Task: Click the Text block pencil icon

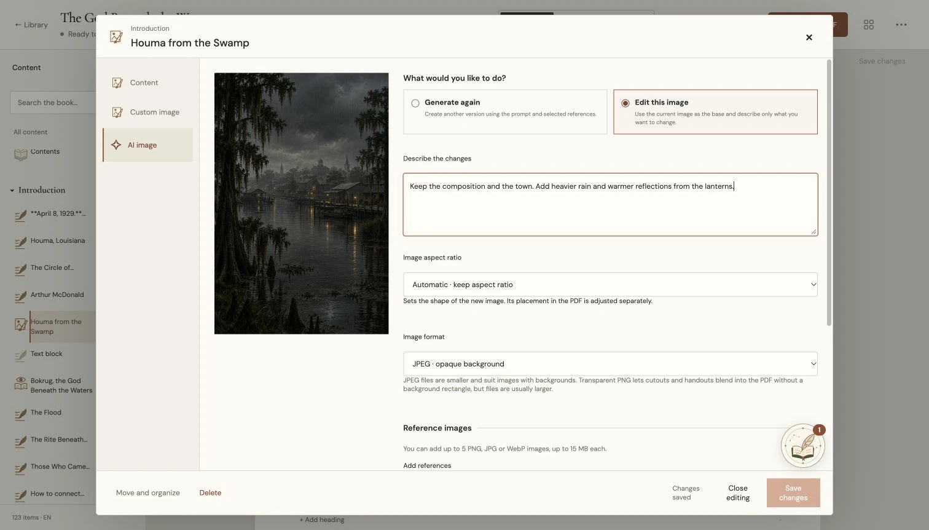Action: 21,355
